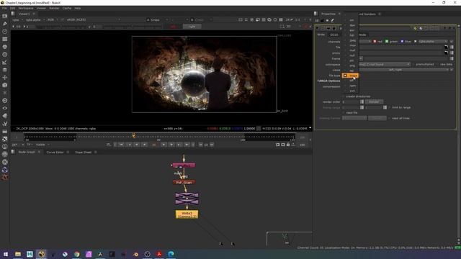Open the Image nodes toolbar menu
The image size is (461, 259).
[x=5, y=16]
